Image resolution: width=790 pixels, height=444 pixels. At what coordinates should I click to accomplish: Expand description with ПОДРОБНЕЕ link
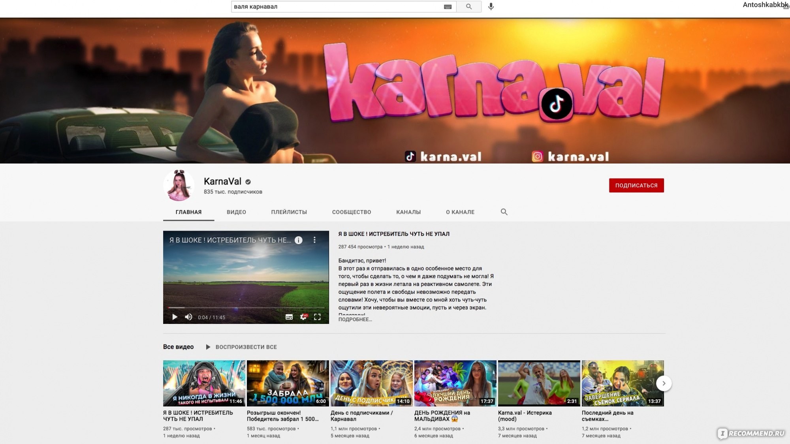[355, 320]
